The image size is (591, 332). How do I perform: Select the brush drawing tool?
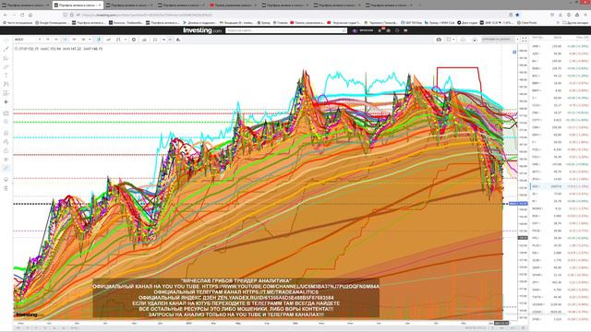(x=6, y=67)
